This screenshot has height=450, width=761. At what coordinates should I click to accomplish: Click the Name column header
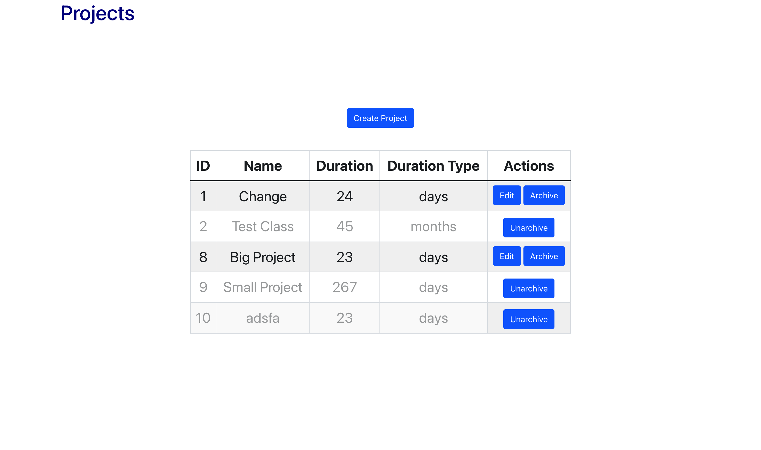(x=262, y=166)
